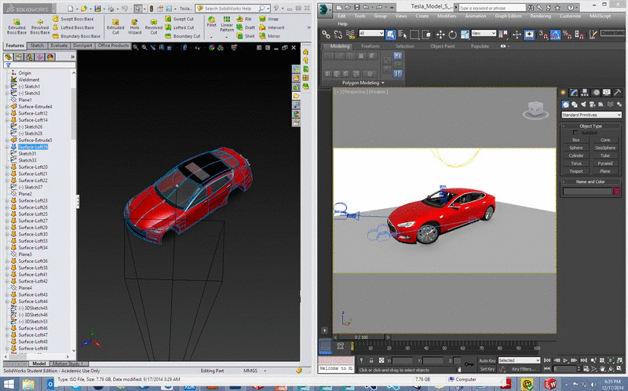Click Bind to Space Warp icon
The image size is (628, 391).
click(x=350, y=35)
